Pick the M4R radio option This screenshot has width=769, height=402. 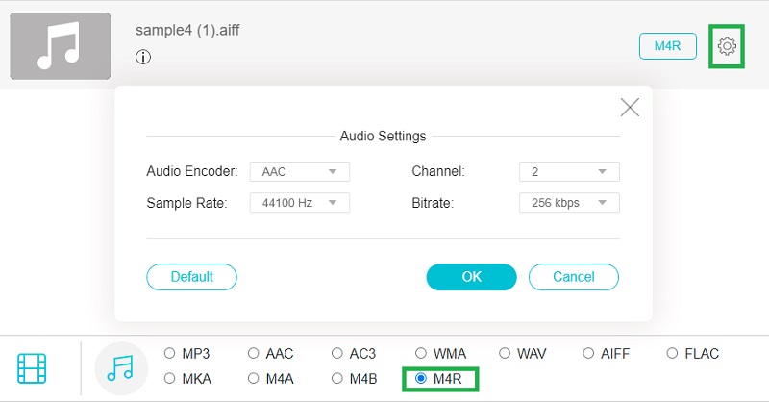point(420,379)
